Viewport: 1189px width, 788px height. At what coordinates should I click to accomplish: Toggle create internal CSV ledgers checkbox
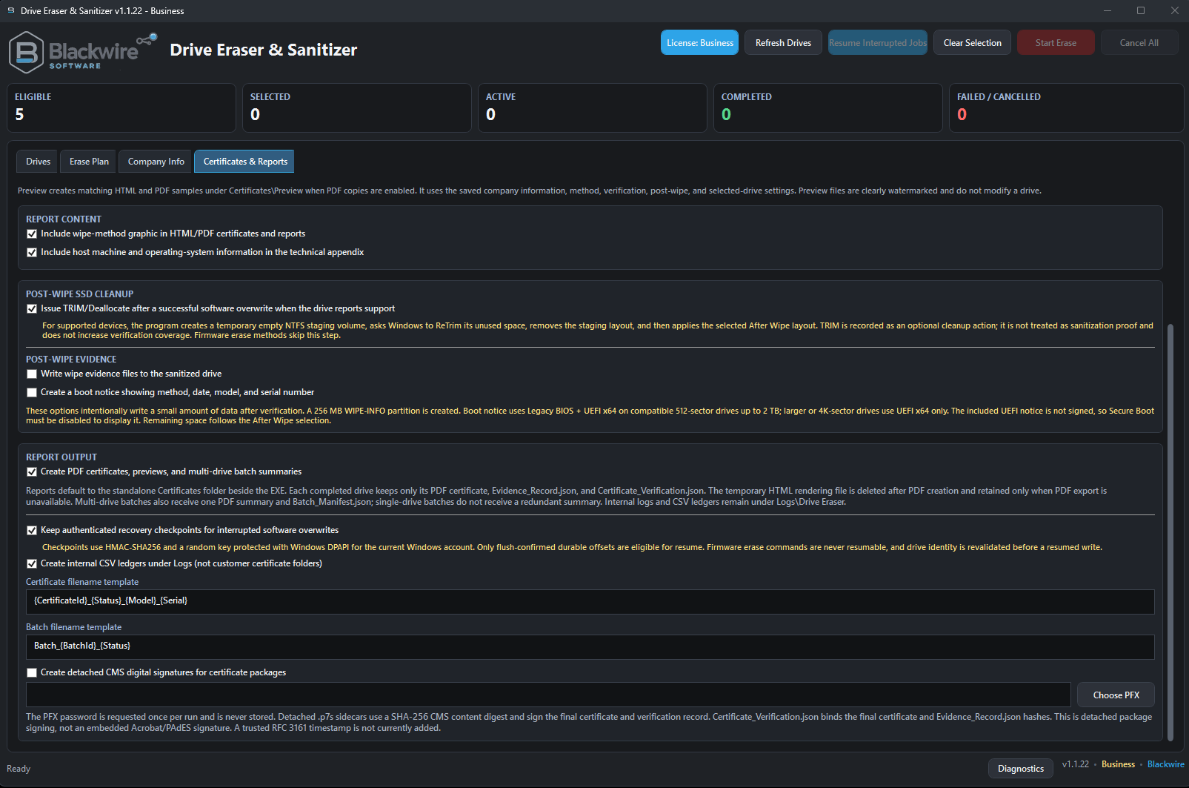tap(32, 563)
